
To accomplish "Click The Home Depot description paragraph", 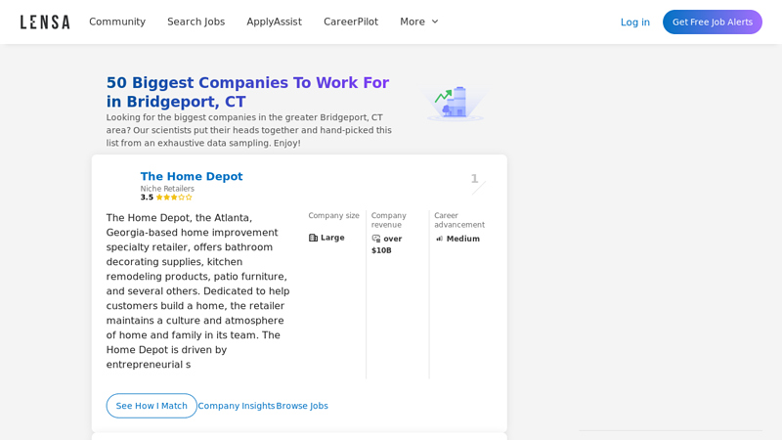I will pyautogui.click(x=198, y=290).
